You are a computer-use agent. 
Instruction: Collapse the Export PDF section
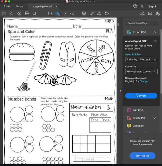[155, 32]
